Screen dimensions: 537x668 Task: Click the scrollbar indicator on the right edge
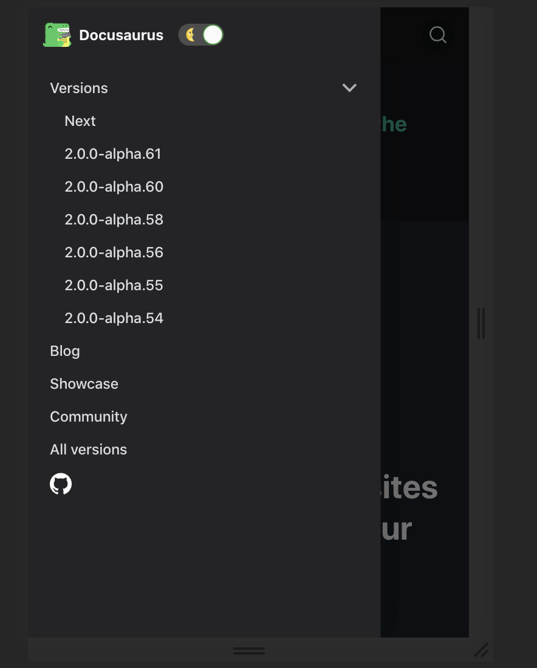point(482,324)
